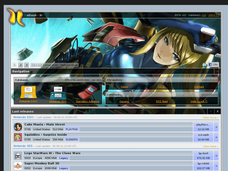Click the SUXXORS group tag
The width and height of the screenshot is (228, 171).
(72, 139)
